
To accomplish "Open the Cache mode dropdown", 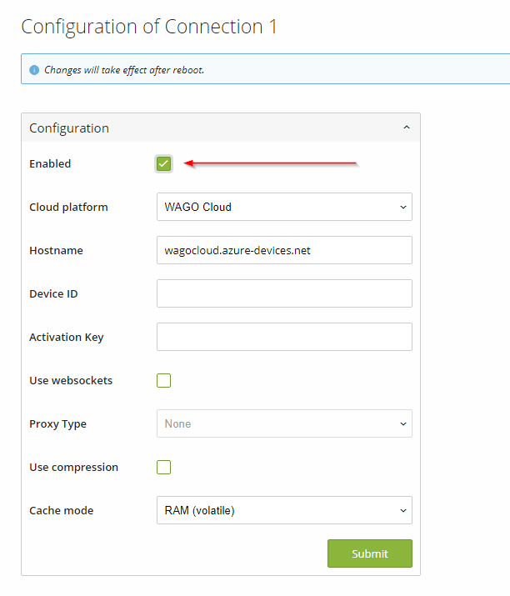I will click(284, 510).
